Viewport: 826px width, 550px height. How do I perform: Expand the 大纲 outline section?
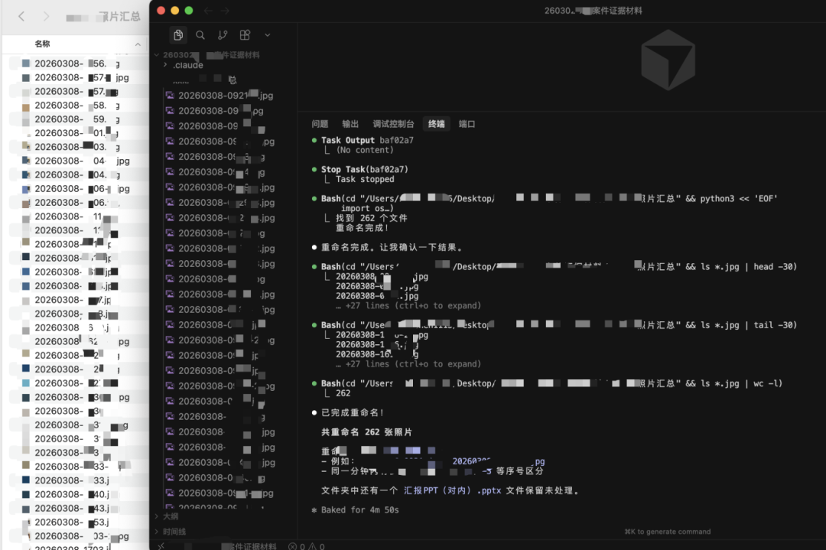click(x=157, y=516)
